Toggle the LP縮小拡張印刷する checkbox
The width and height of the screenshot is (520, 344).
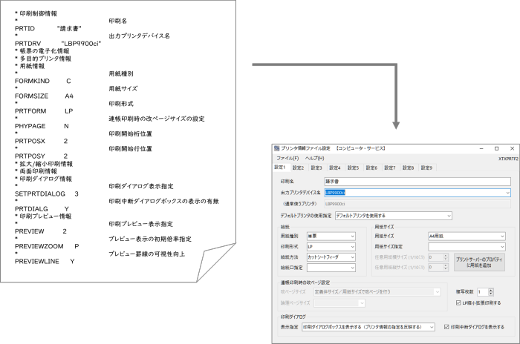pyautogui.click(x=458, y=302)
